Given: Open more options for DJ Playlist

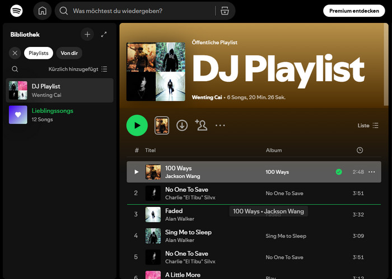Looking at the screenshot, I should point(220,125).
